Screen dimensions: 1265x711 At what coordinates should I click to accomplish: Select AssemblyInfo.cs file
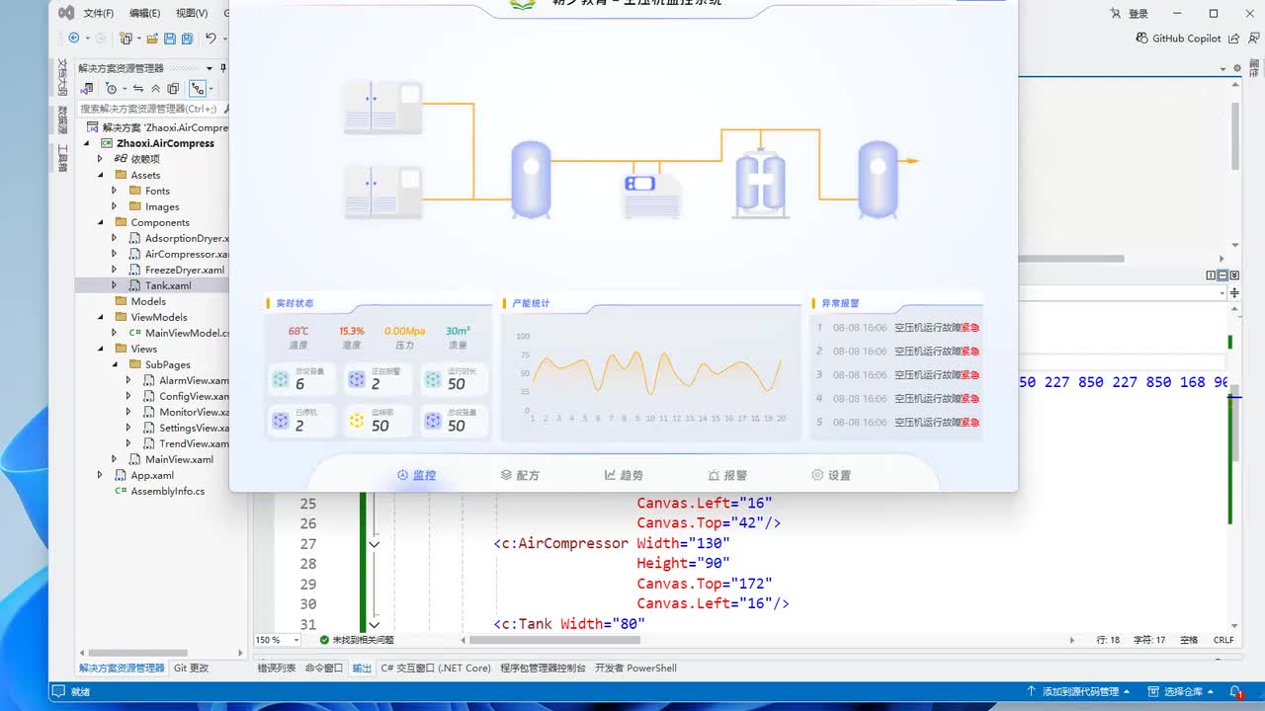[168, 491]
